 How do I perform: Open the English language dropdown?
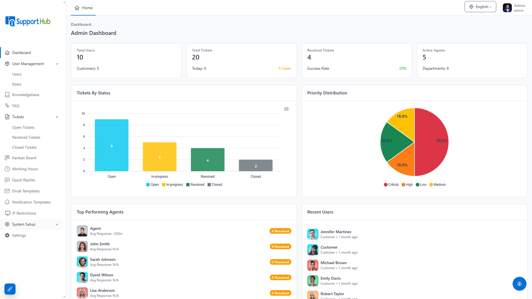[x=480, y=7]
